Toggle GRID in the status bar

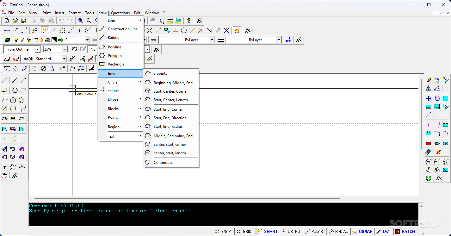pos(244,232)
